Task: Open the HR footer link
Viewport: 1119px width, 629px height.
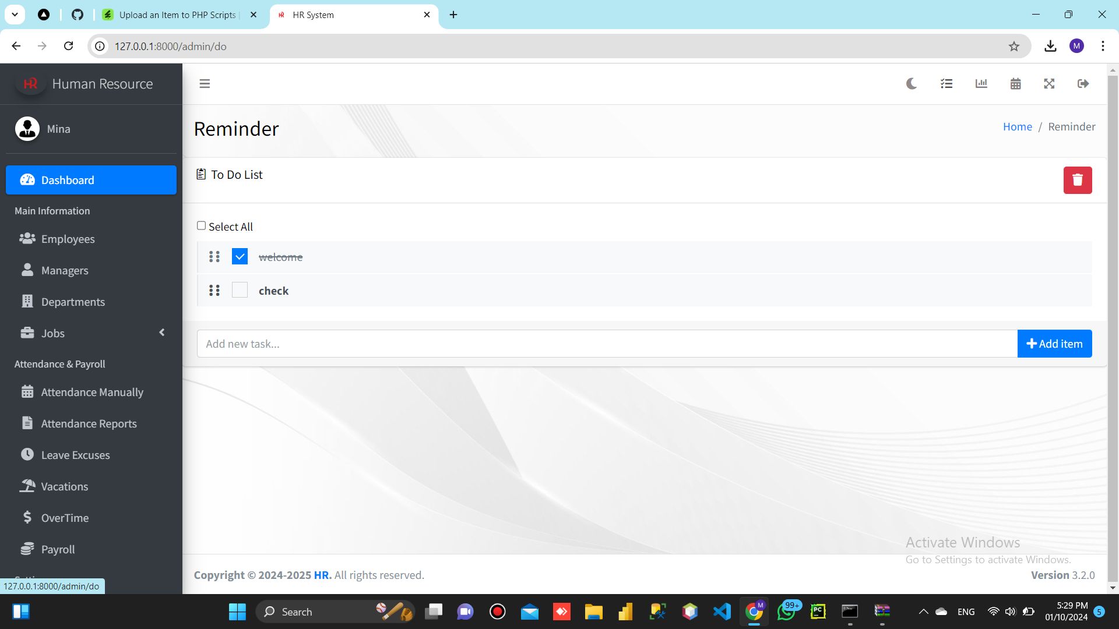Action: [322, 575]
